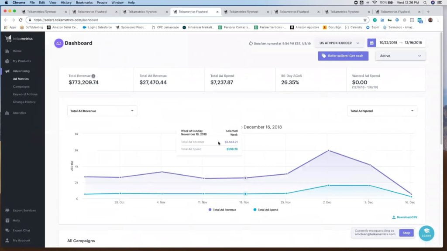447x251 pixels.
Task: Collapse the Advertising section
Action: point(21,71)
